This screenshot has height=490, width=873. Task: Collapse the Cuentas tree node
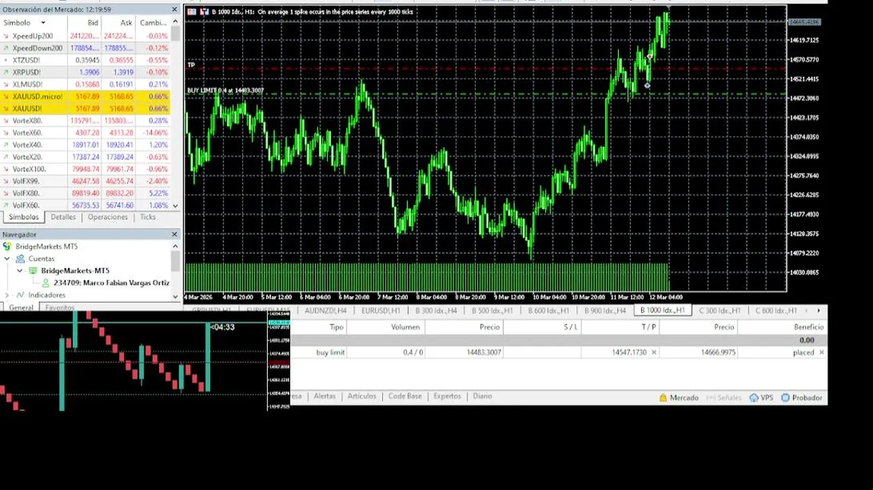click(7, 259)
